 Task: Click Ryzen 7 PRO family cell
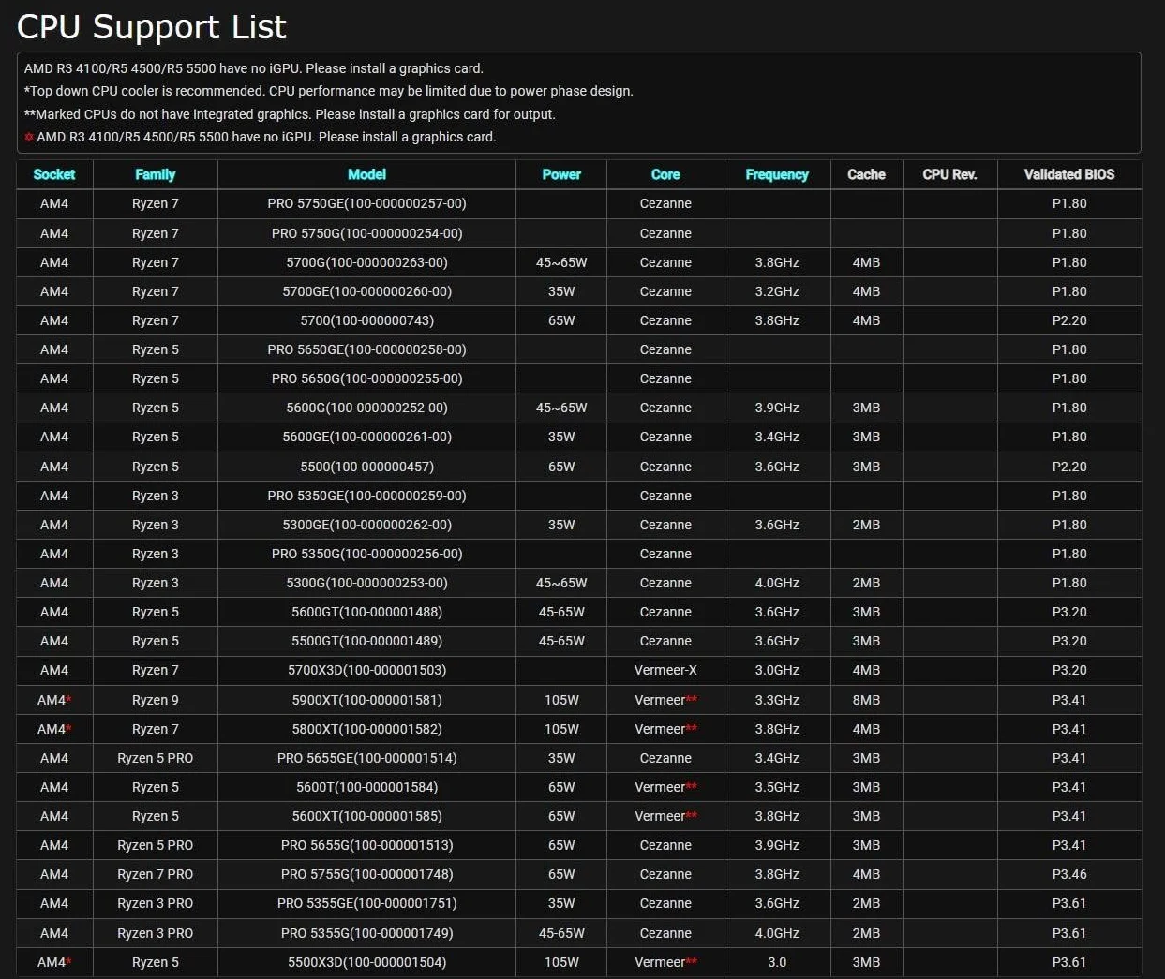pyautogui.click(x=155, y=874)
